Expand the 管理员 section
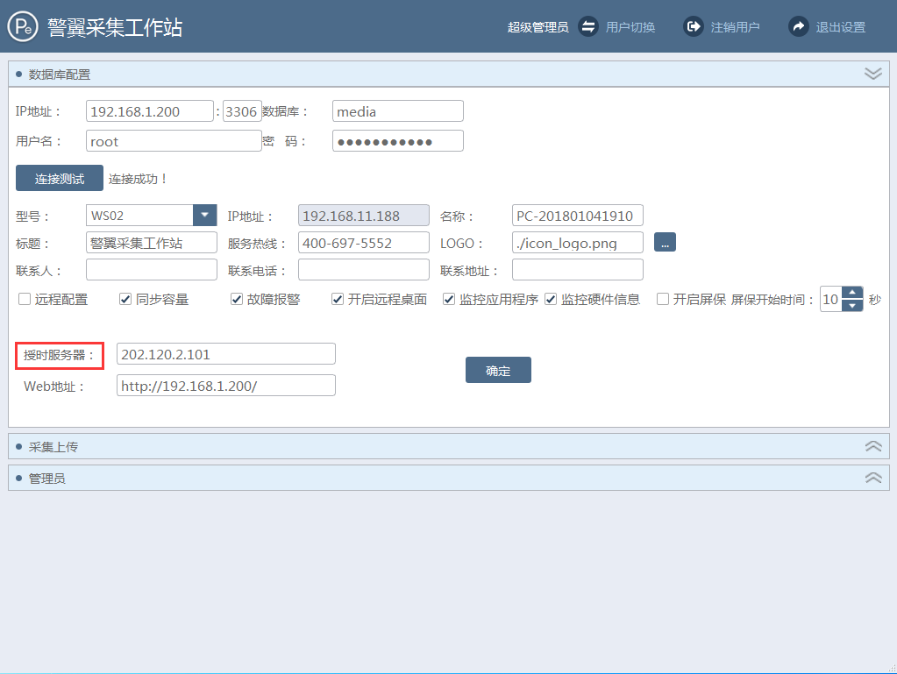The width and height of the screenshot is (897, 674). (x=872, y=478)
